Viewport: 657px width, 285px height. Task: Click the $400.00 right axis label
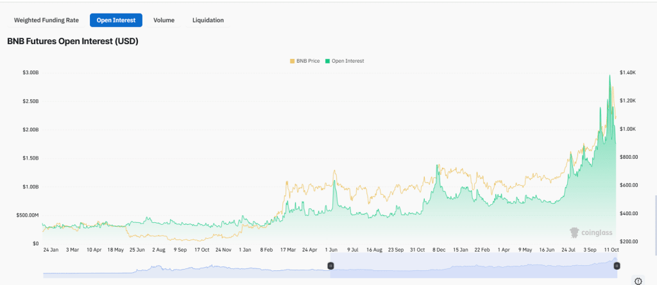(629, 213)
